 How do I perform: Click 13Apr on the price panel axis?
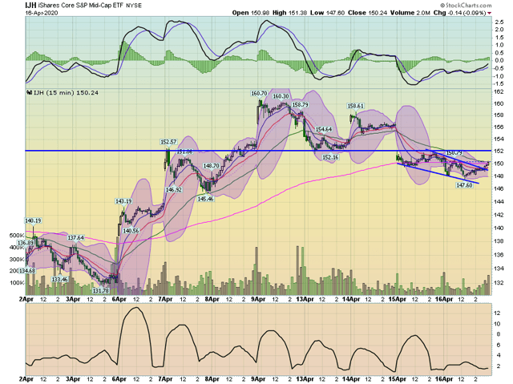point(305,299)
